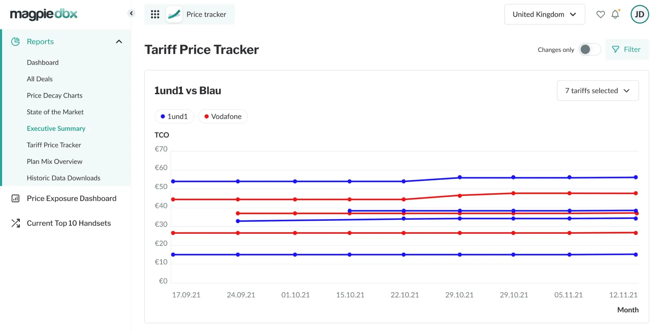Screen dimensions: 660x333
Task: Open Price Exposure Dashboard
Action: tap(72, 198)
